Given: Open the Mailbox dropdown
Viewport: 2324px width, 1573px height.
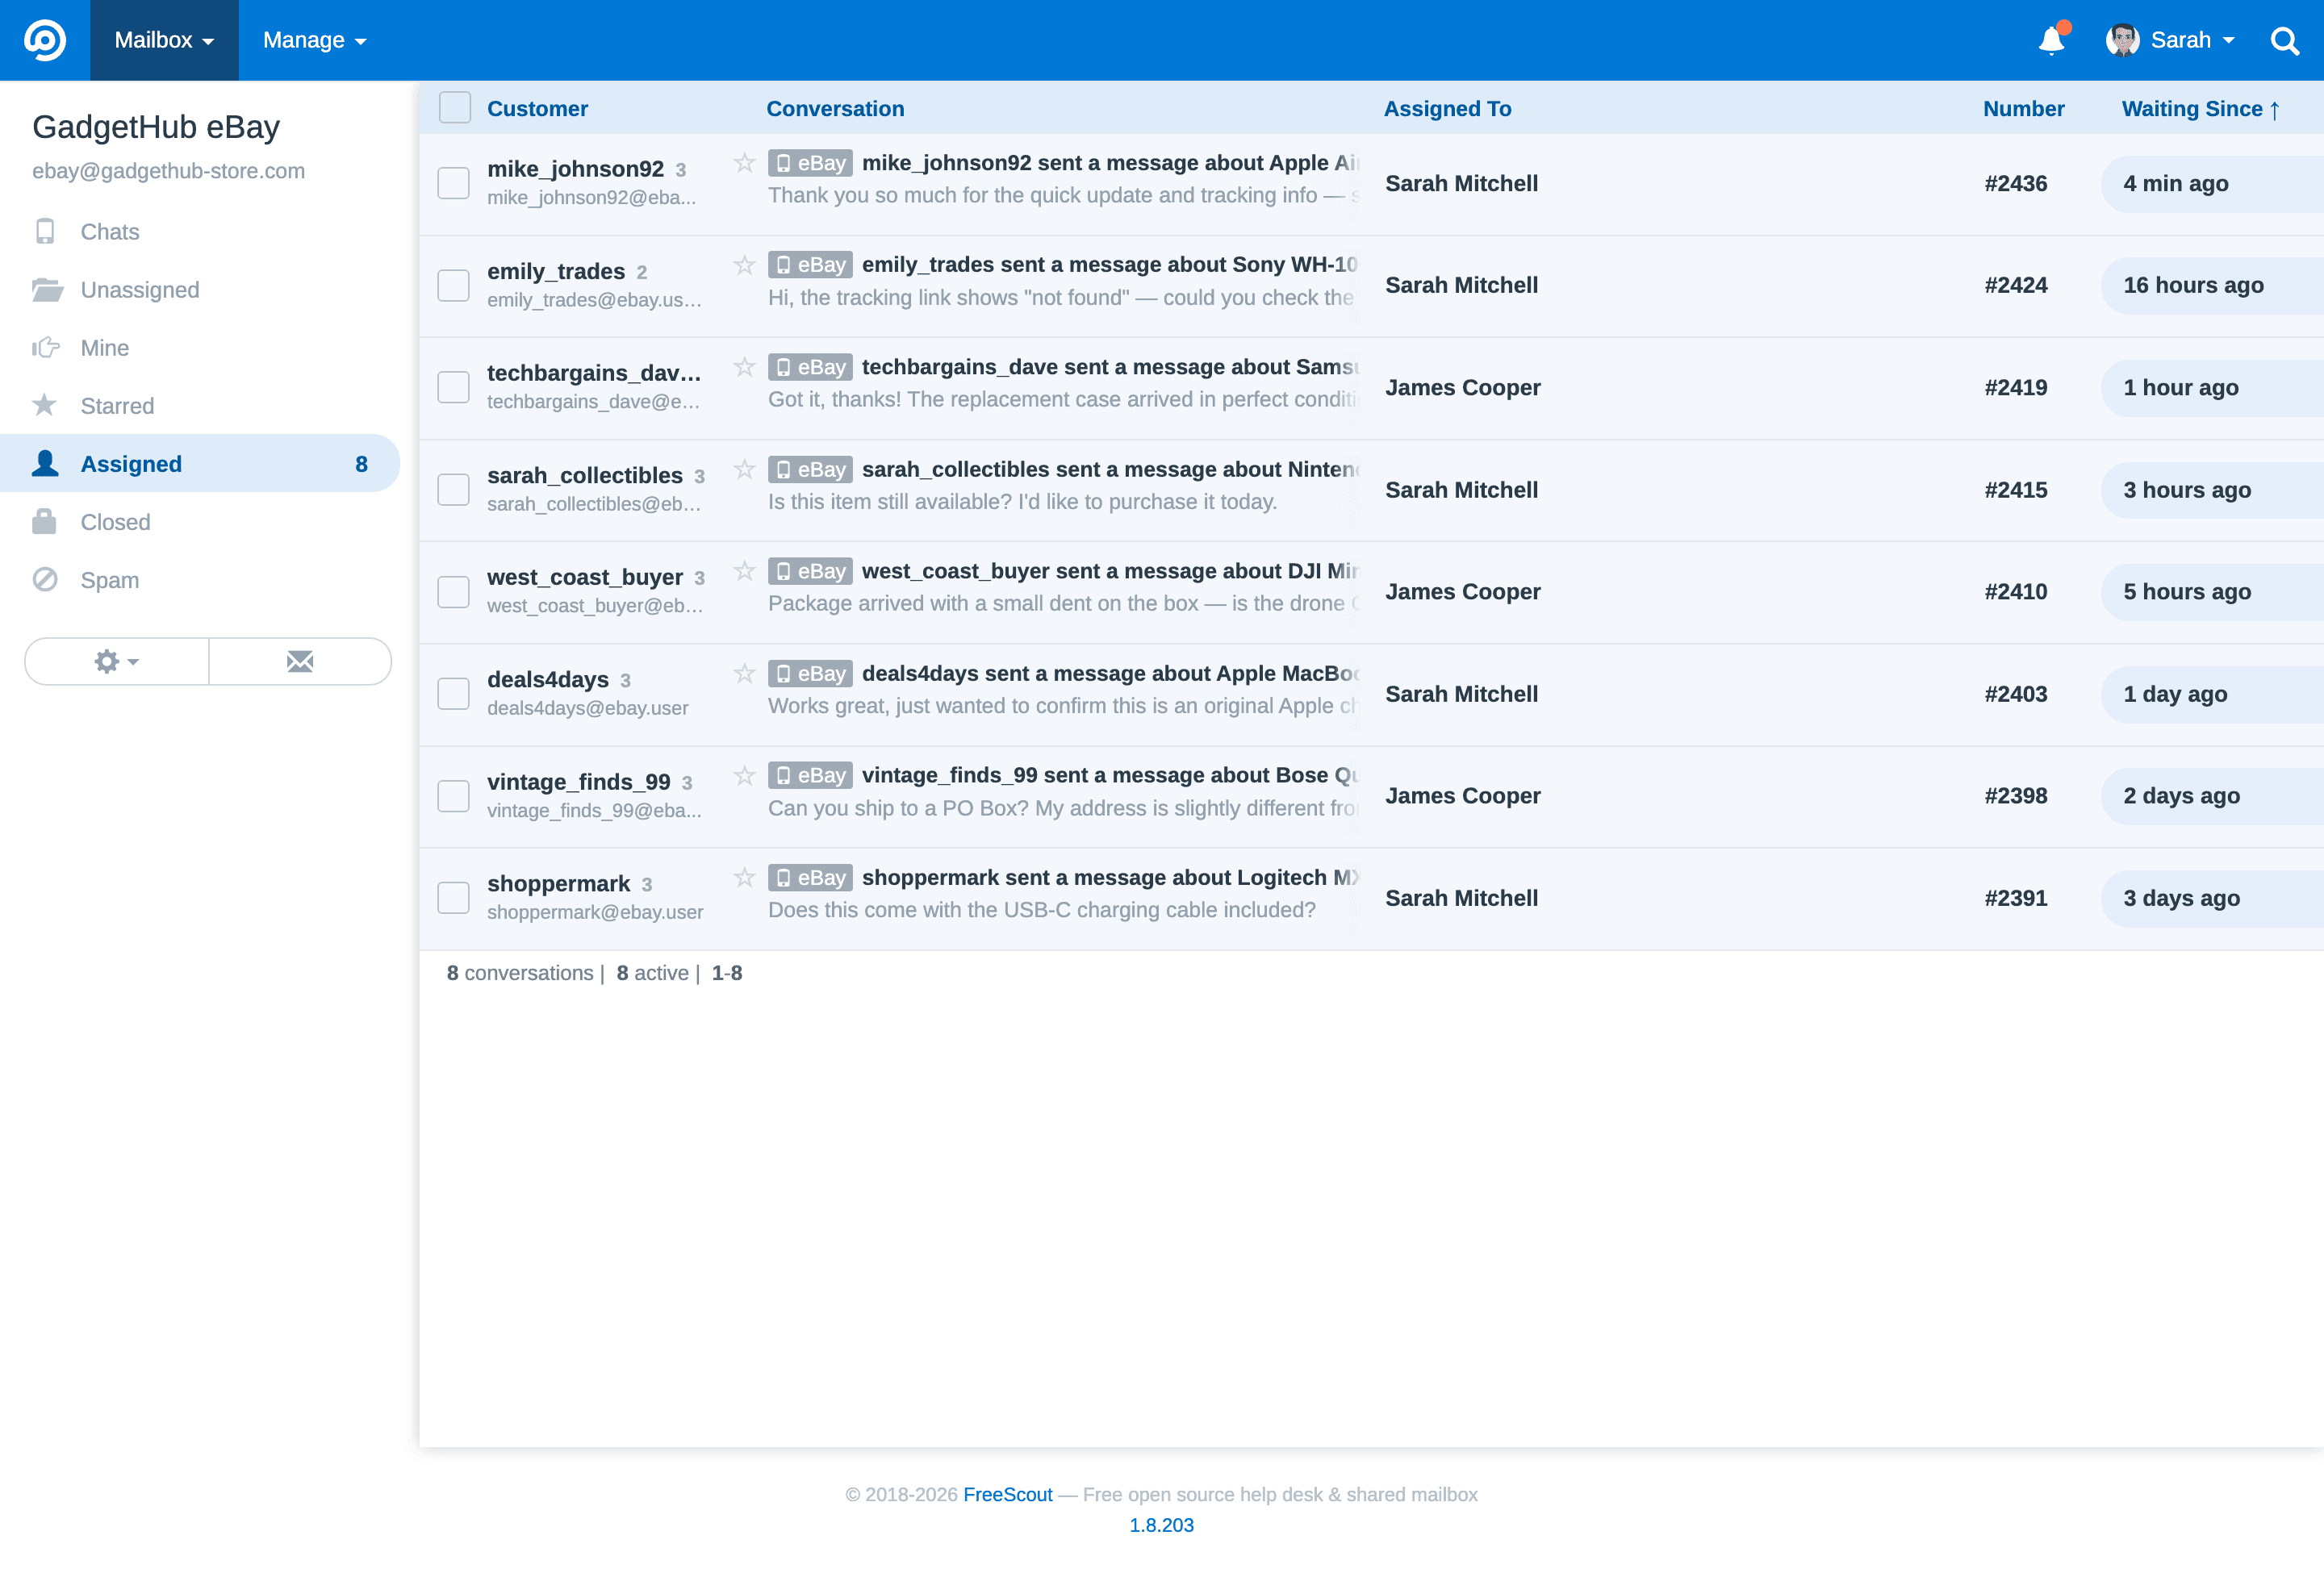Looking at the screenshot, I should point(163,40).
